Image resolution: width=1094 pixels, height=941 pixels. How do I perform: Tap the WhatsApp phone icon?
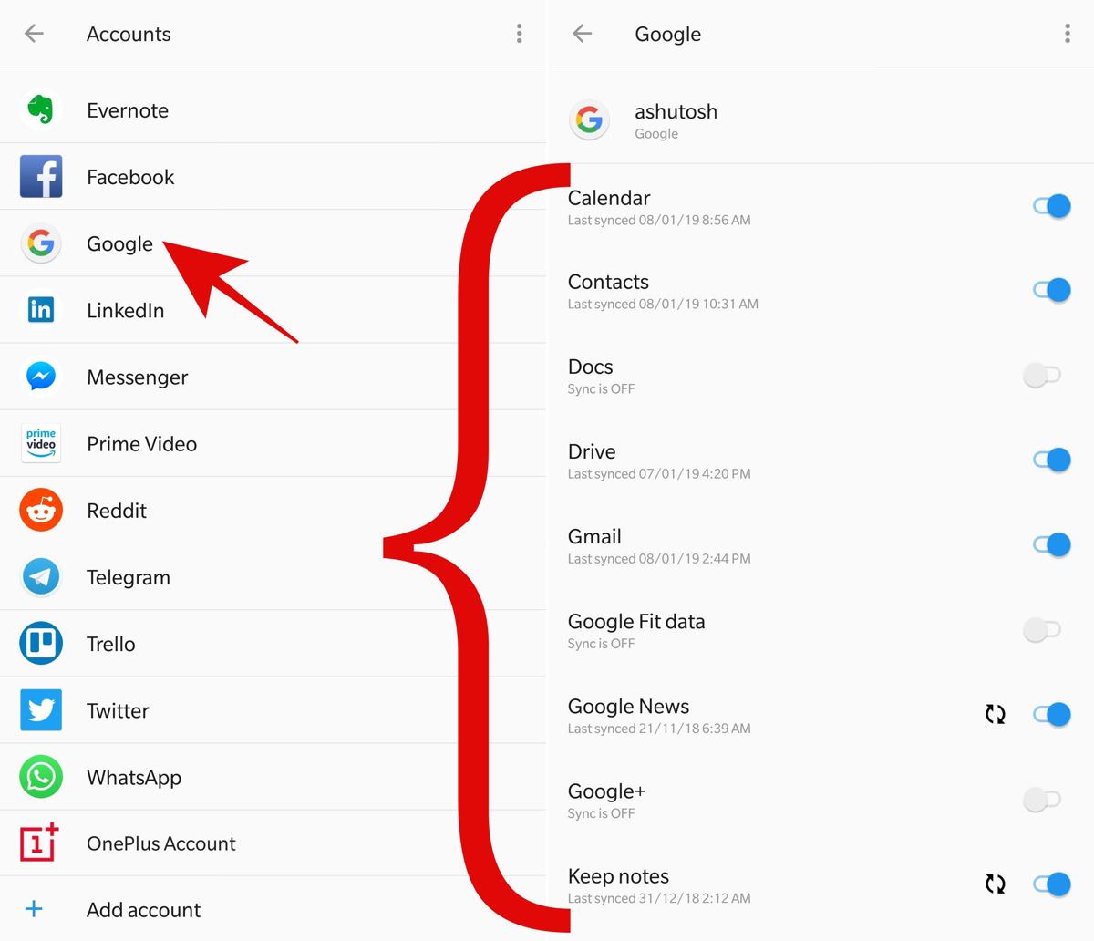pyautogui.click(x=41, y=777)
